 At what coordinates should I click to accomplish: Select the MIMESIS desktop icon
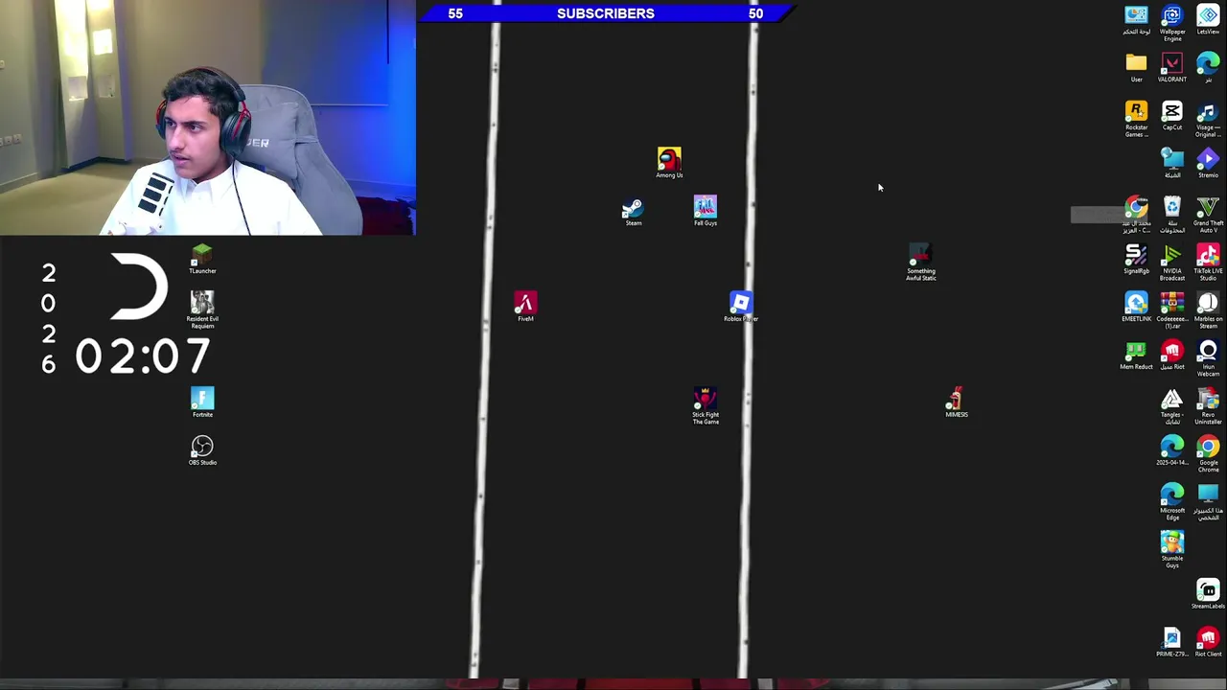[x=956, y=402]
